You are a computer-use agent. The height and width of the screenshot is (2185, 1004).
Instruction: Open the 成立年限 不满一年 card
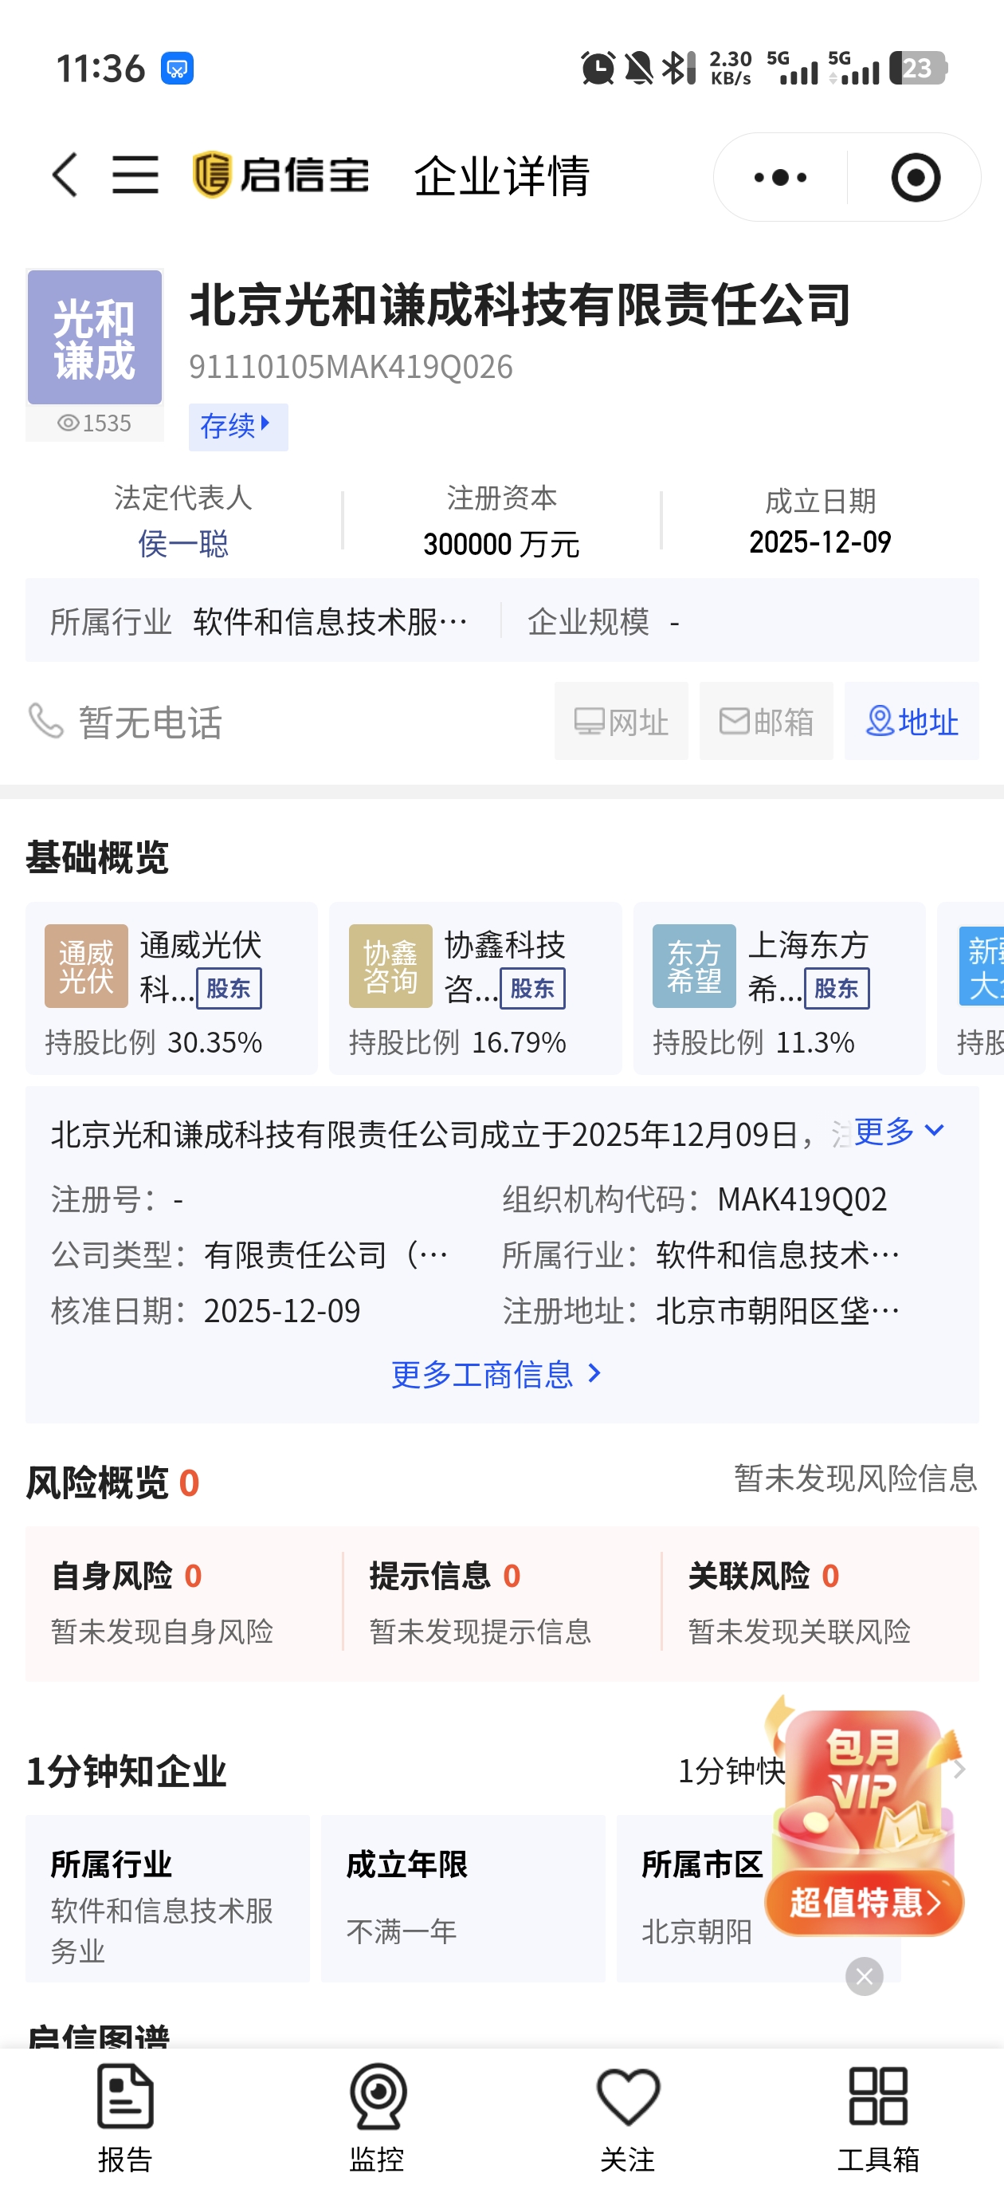pos(464,1900)
